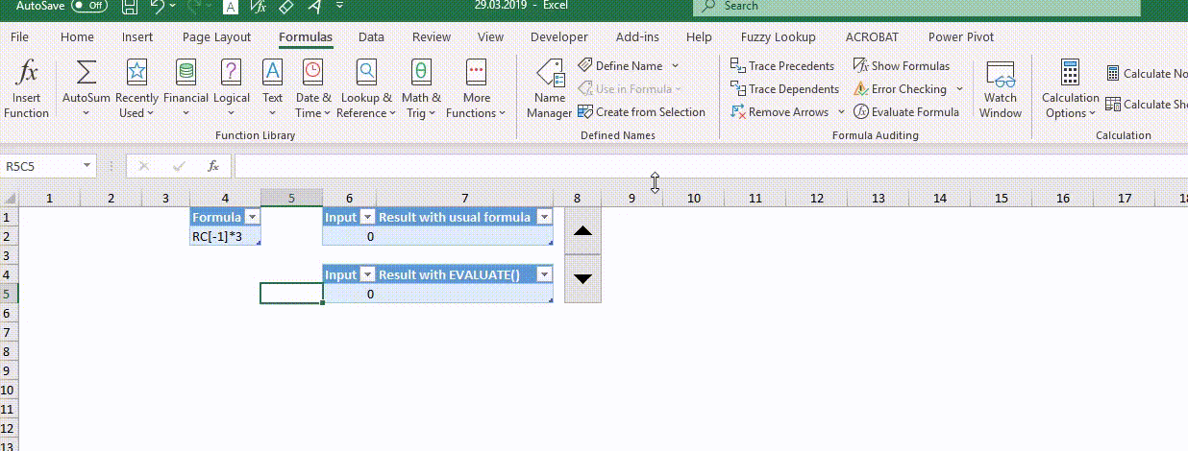Open the Date & Time functions icon

[313, 73]
